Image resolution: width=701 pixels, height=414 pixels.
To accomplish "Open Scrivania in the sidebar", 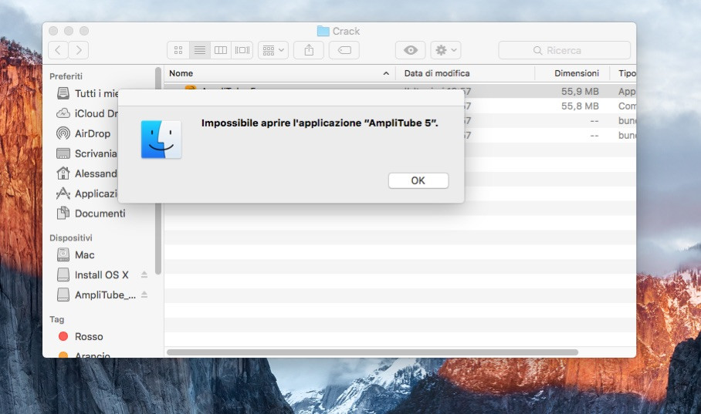I will coord(88,153).
